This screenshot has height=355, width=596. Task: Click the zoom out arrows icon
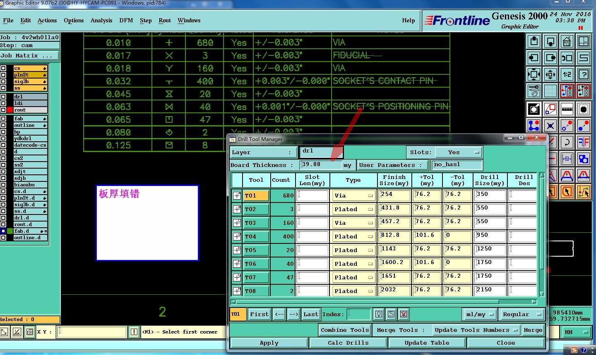tap(534, 74)
